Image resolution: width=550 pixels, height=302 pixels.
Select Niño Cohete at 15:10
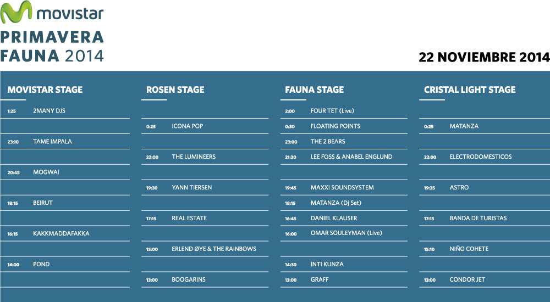tap(485, 249)
